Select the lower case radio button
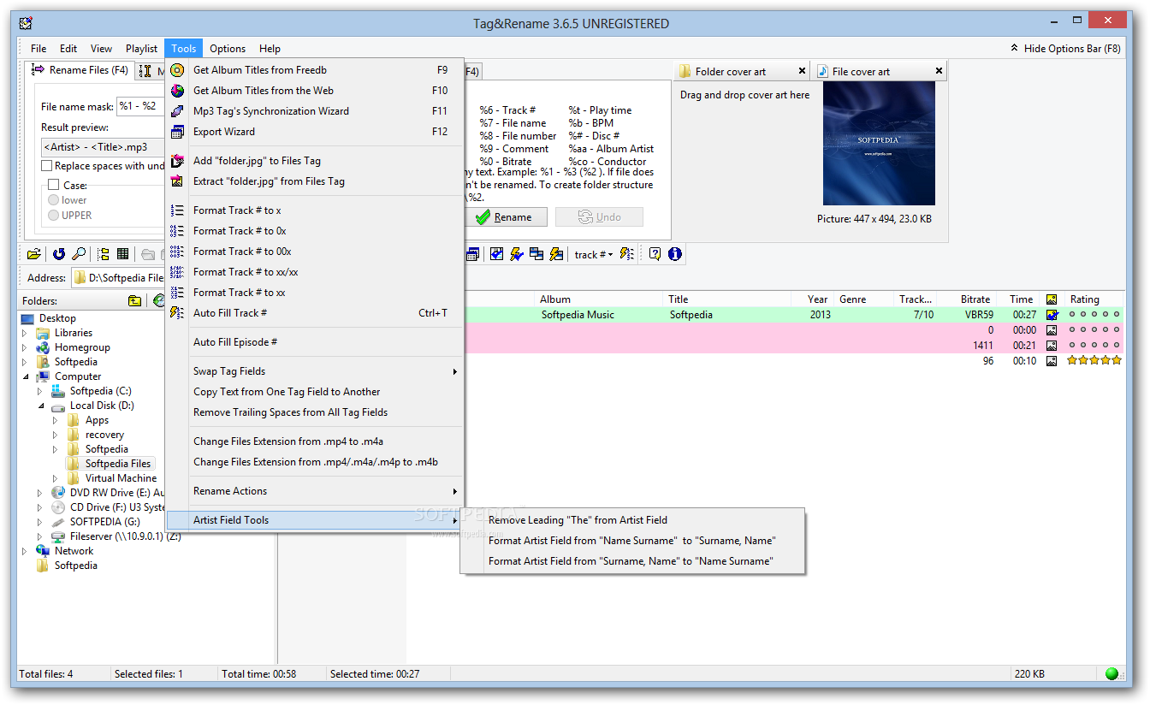This screenshot has width=1150, height=705. (x=54, y=200)
